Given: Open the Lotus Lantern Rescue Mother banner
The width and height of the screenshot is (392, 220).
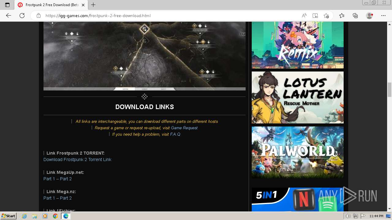Looking at the screenshot, I should coord(298,97).
